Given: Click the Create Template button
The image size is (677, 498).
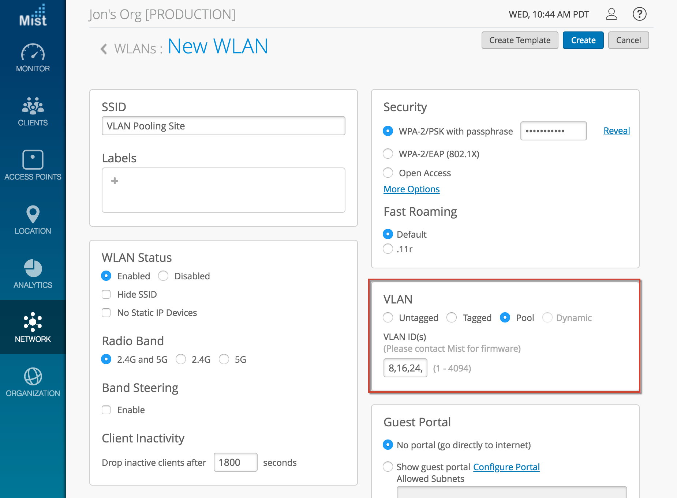Looking at the screenshot, I should (520, 40).
